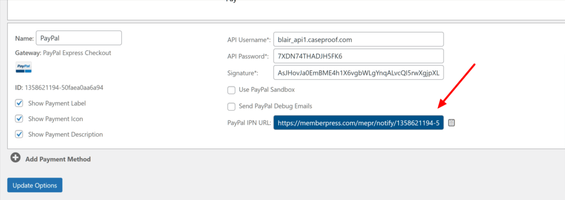Screen dimensions: 565x200
Task: Click the highlighted PayPal IPN URL field
Action: [x=359, y=123]
